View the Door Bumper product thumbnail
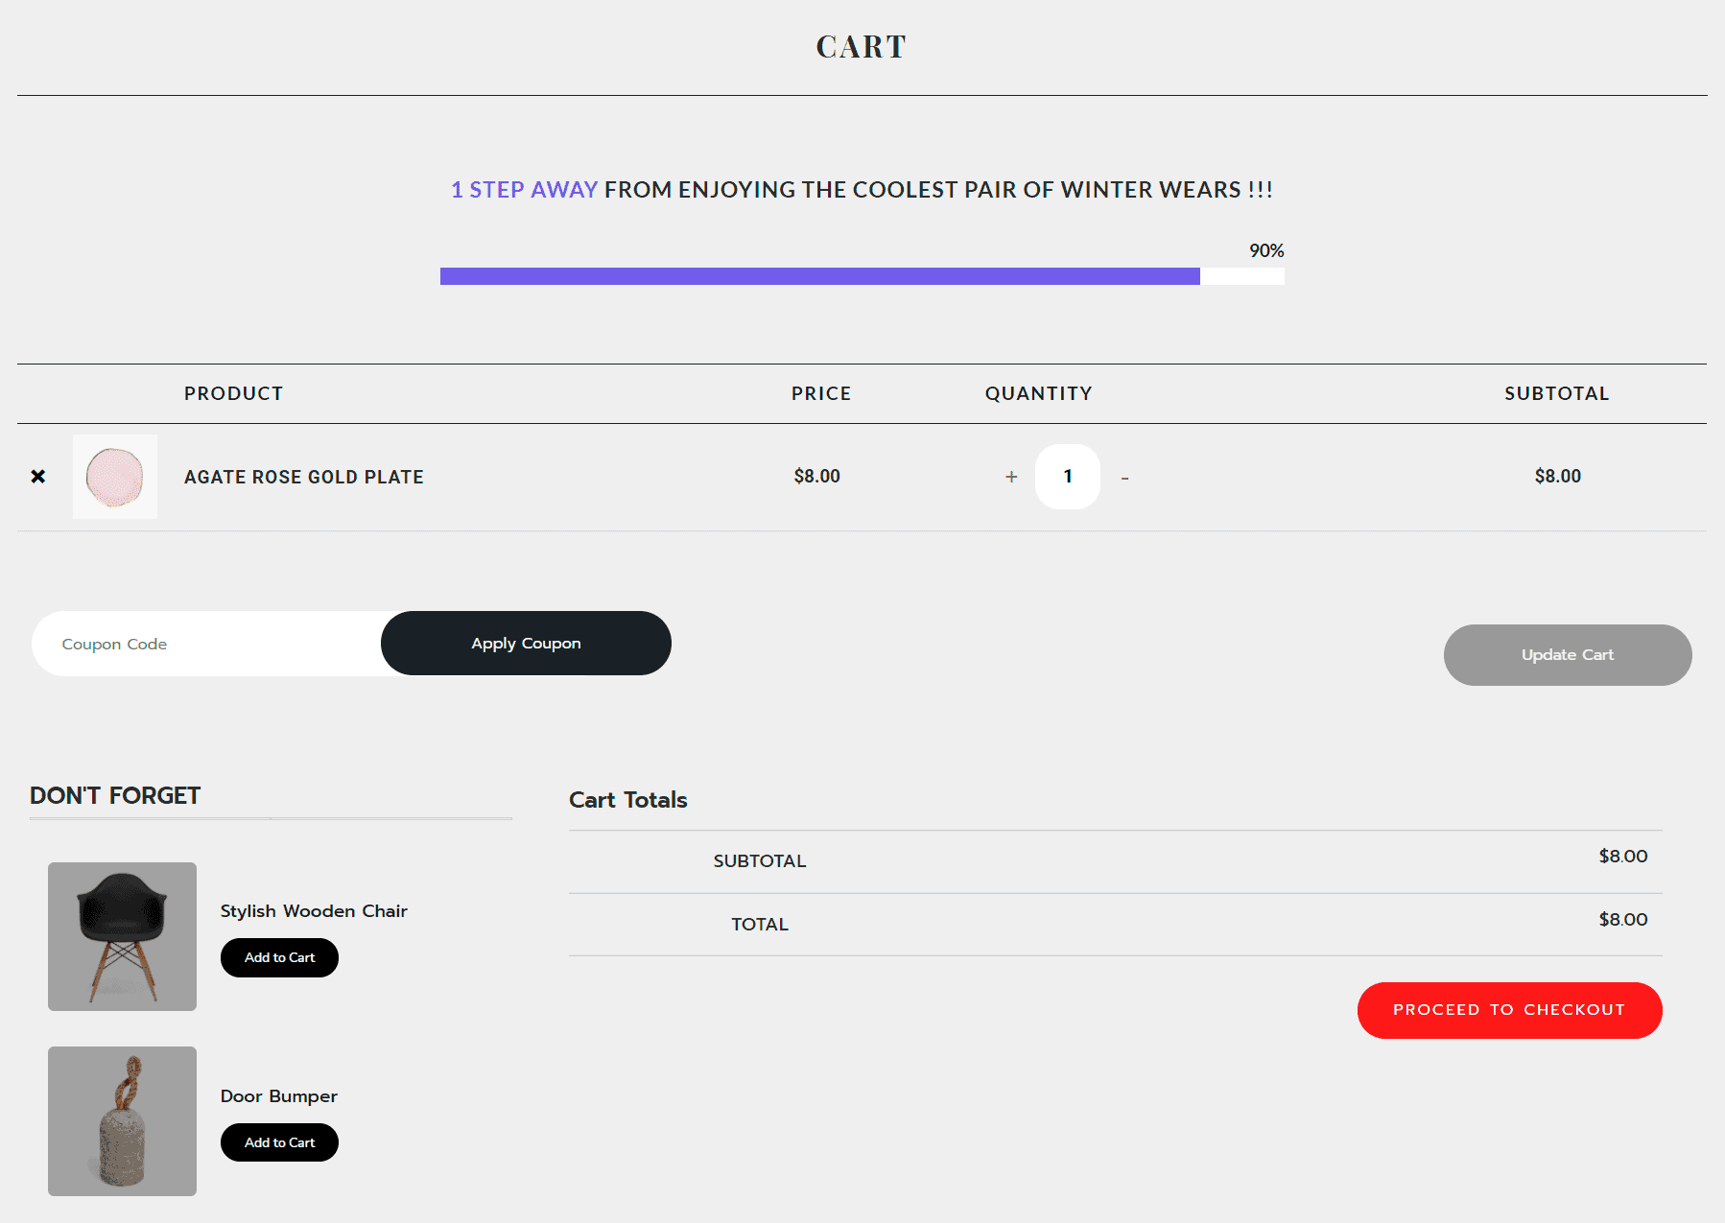 [121, 1120]
